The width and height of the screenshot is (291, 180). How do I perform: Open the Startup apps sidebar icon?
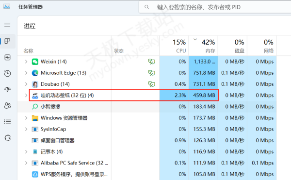(7, 89)
